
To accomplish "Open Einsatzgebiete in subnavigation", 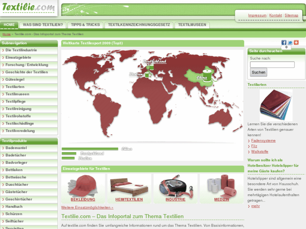I will tap(29, 58).
